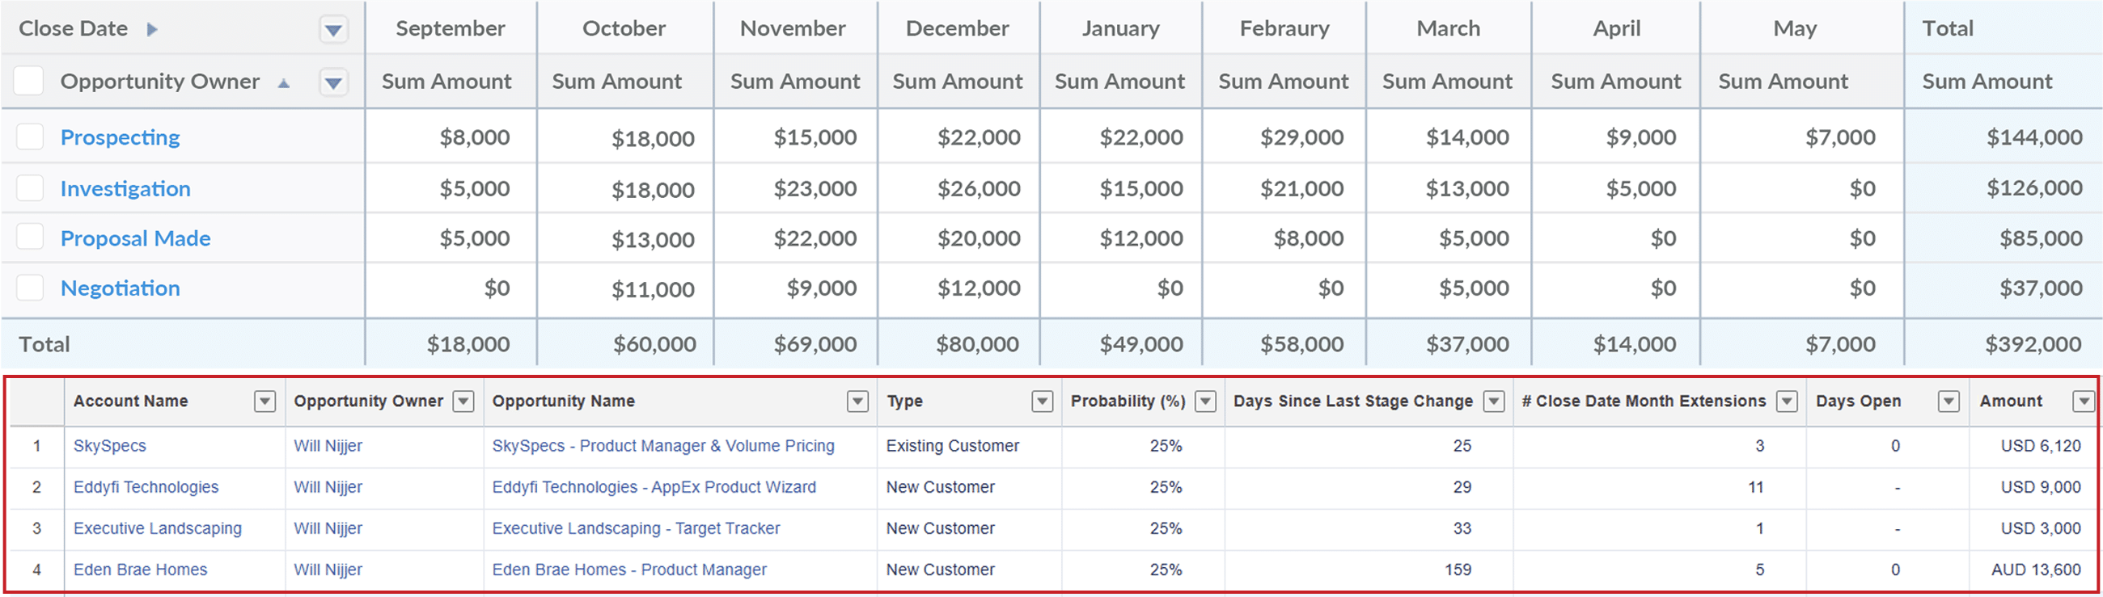Open Amount column filter dropdown
This screenshot has height=597, width=2103.
coord(2084,402)
